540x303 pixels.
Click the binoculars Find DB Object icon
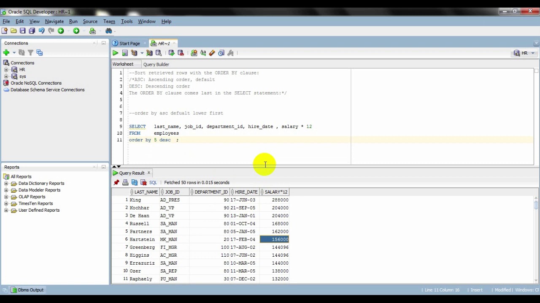pos(109,31)
